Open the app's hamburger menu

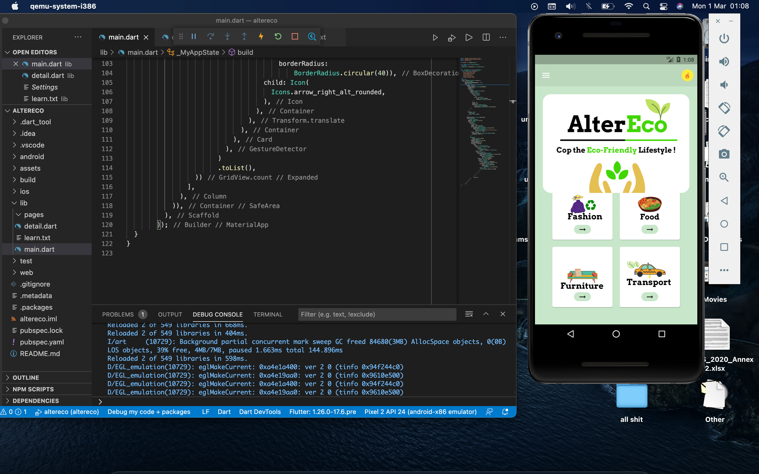(546, 75)
